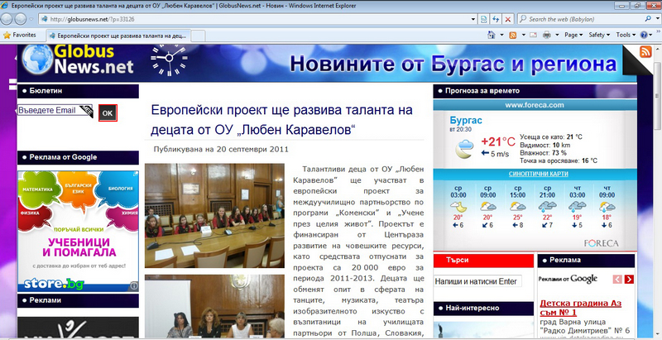This screenshot has height=340, width=662.
Task: Click the чт 03:00 rain forecast icon
Action: tap(577, 207)
